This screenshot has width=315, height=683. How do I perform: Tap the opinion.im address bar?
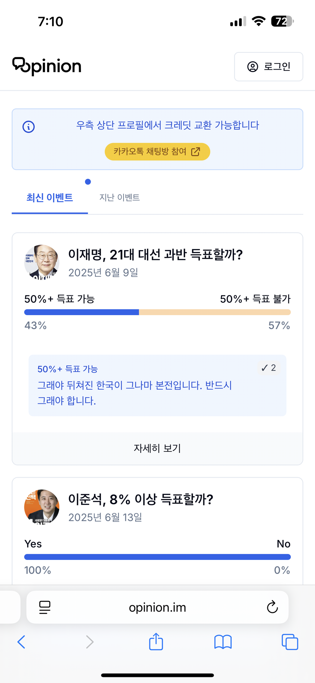[x=157, y=608]
